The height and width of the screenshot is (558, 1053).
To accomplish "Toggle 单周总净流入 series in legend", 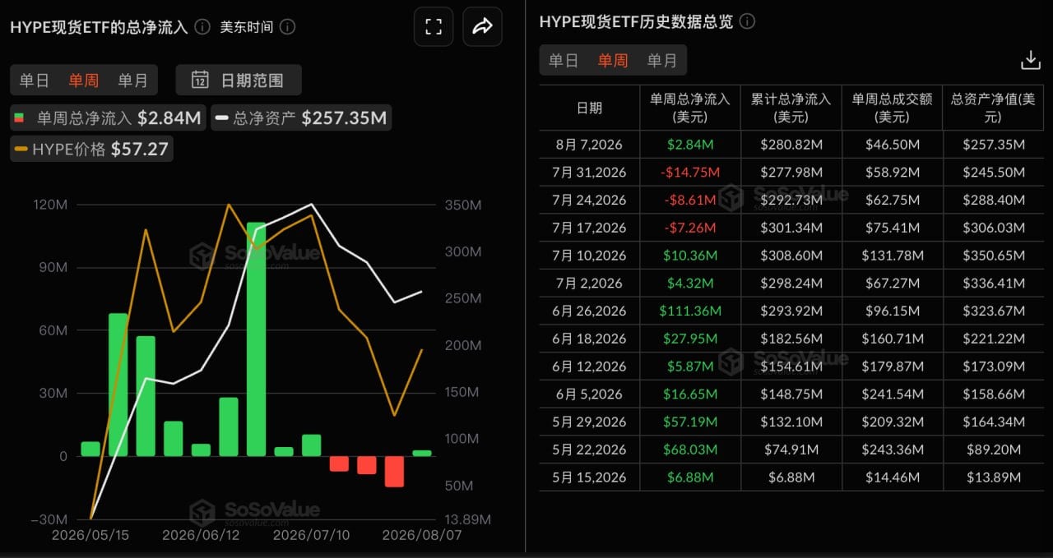I will pyautogui.click(x=109, y=118).
